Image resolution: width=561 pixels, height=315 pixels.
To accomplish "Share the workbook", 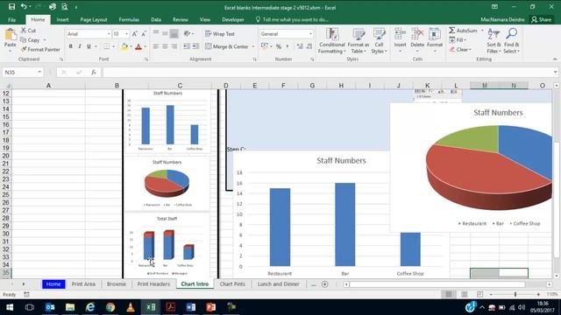I will coord(542,19).
